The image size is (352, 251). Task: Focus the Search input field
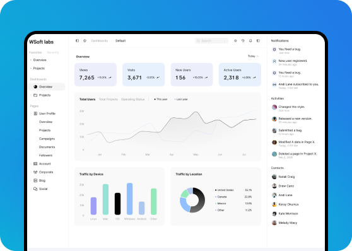211,40
